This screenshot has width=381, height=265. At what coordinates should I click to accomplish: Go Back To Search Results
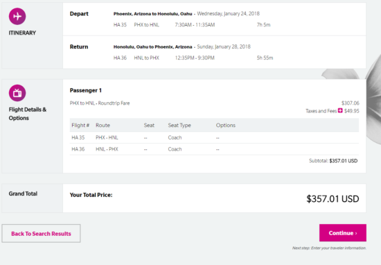tap(41, 233)
